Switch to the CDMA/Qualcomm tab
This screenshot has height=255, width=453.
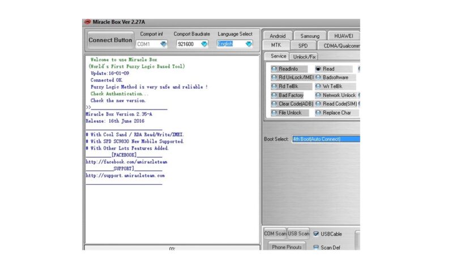pos(340,46)
